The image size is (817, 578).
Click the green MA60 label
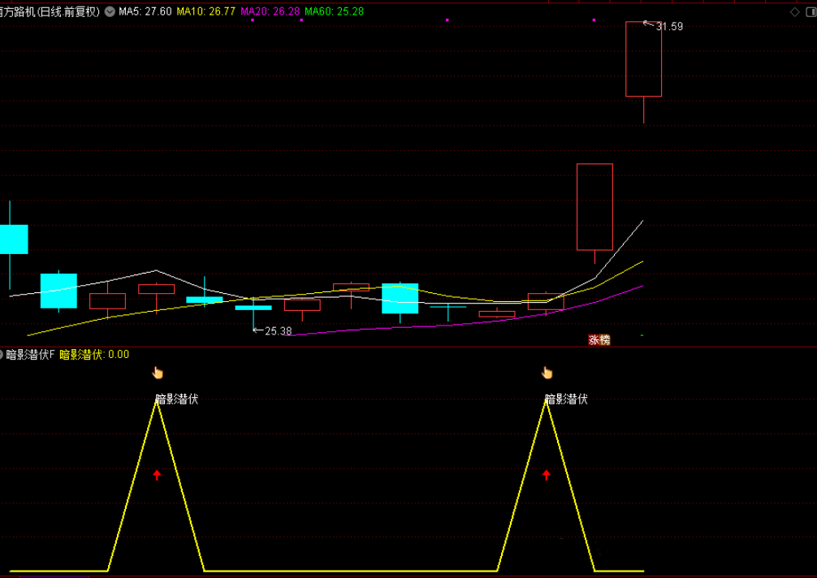(334, 12)
